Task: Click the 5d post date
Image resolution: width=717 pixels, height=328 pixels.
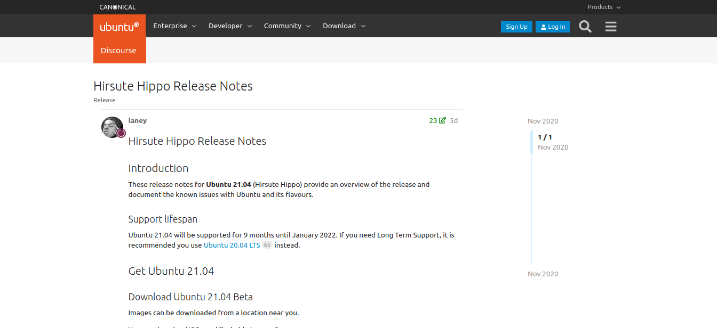Action: [454, 121]
